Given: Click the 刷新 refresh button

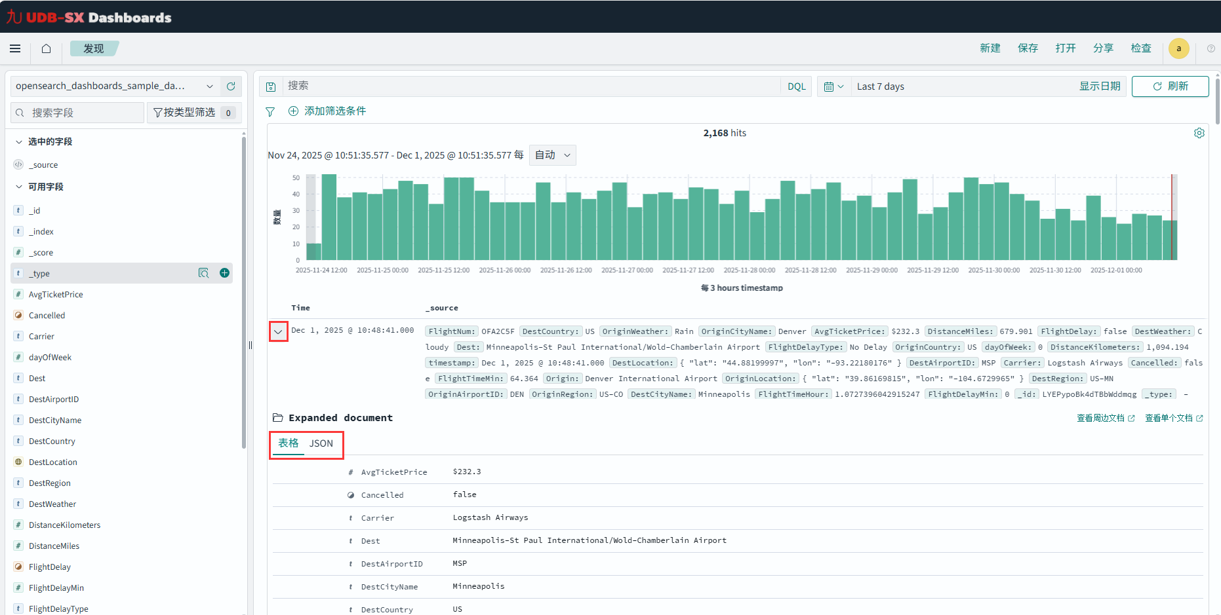Looking at the screenshot, I should coord(1170,86).
